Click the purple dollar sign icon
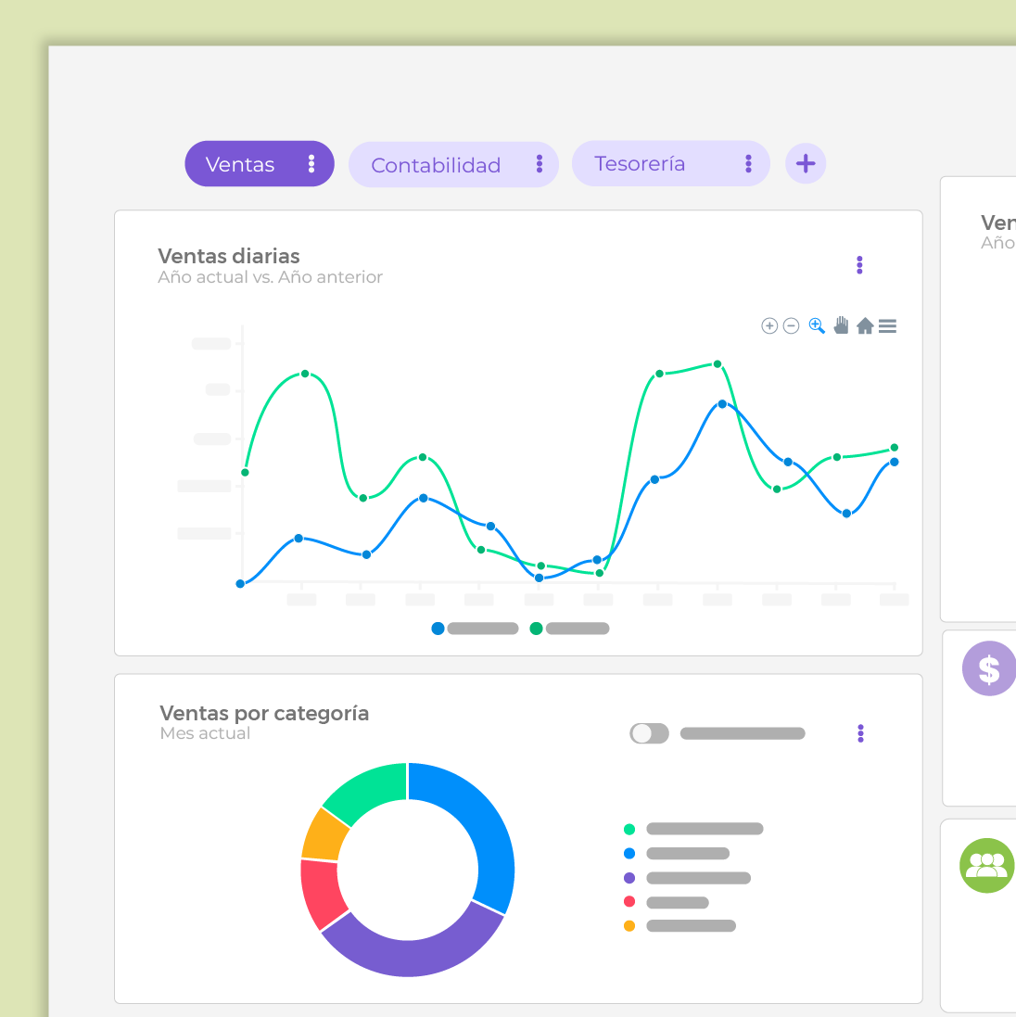Viewport: 1016px width, 1017px height. pos(988,668)
